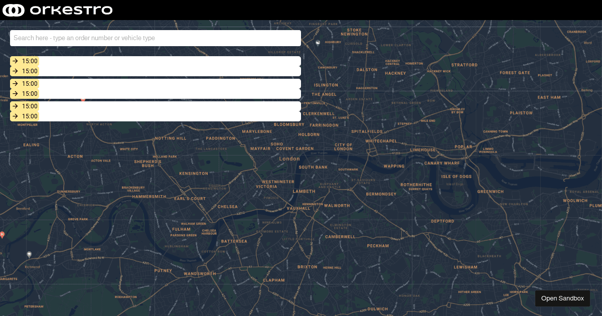
Task: Select the Camberwell label
Action: coord(340,237)
